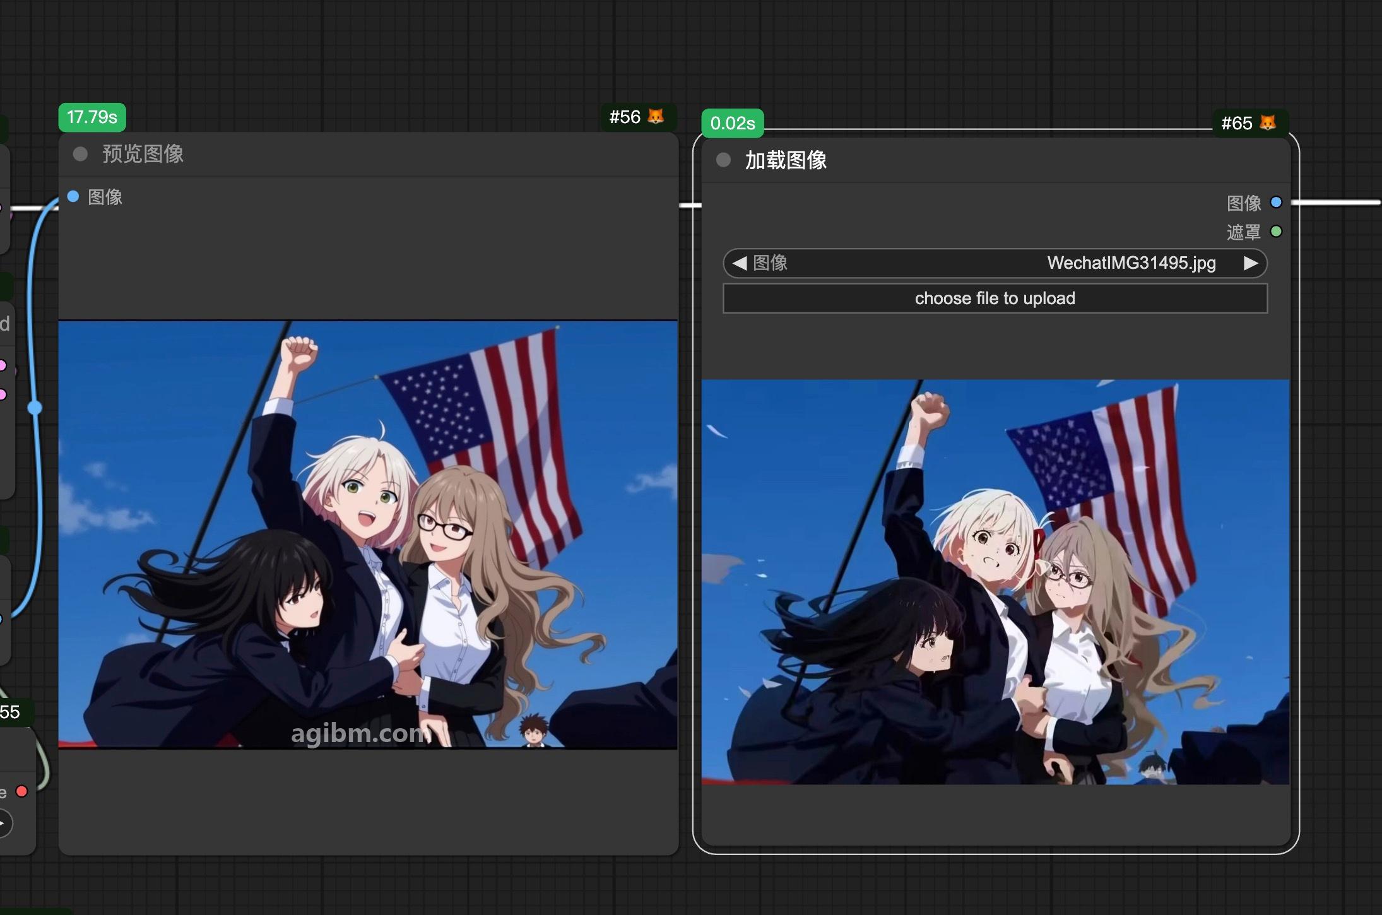This screenshot has width=1382, height=915.
Task: Click the upper pink port on the left node
Action: point(2,365)
